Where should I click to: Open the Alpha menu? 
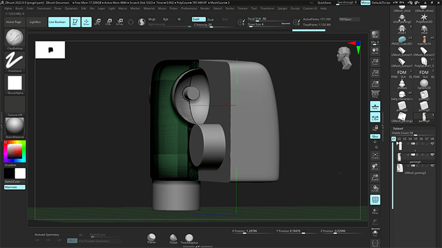click(8, 9)
